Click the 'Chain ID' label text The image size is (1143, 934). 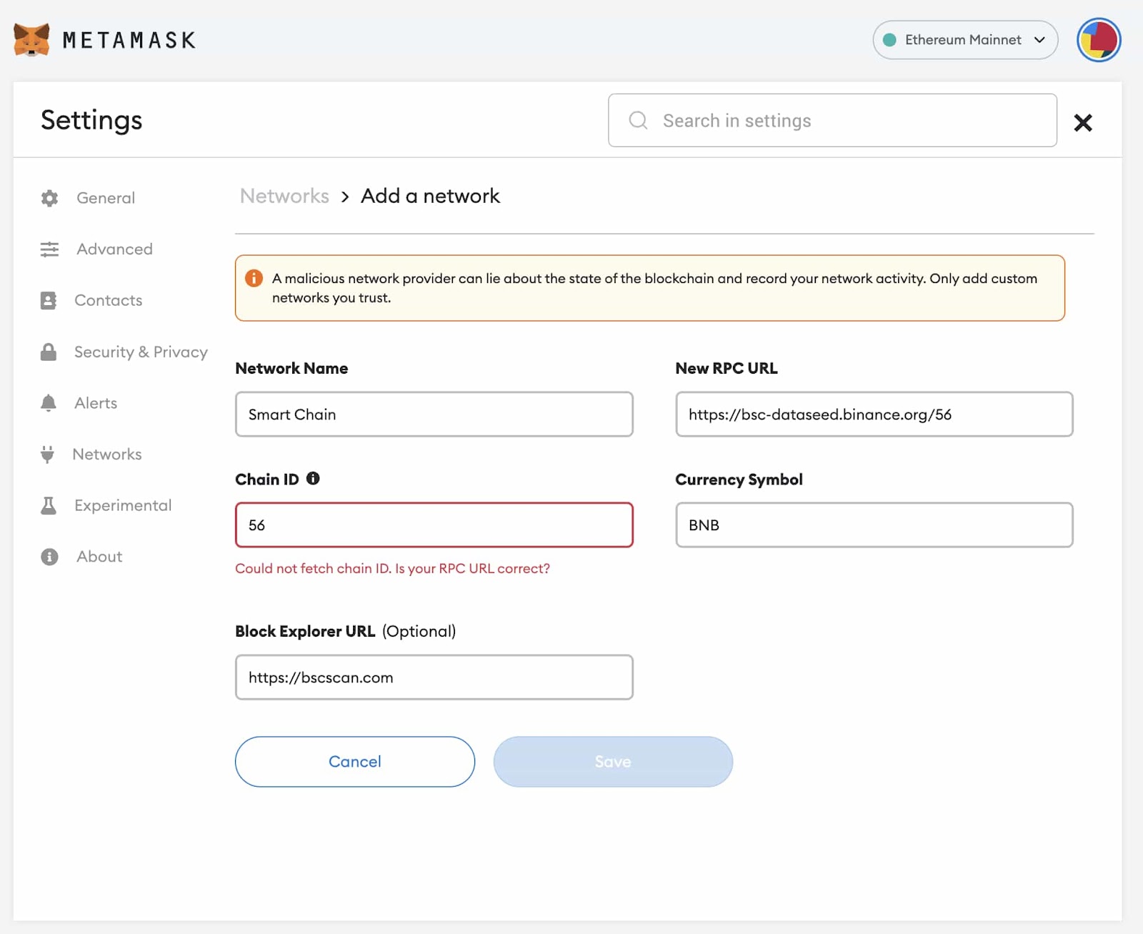[267, 480]
